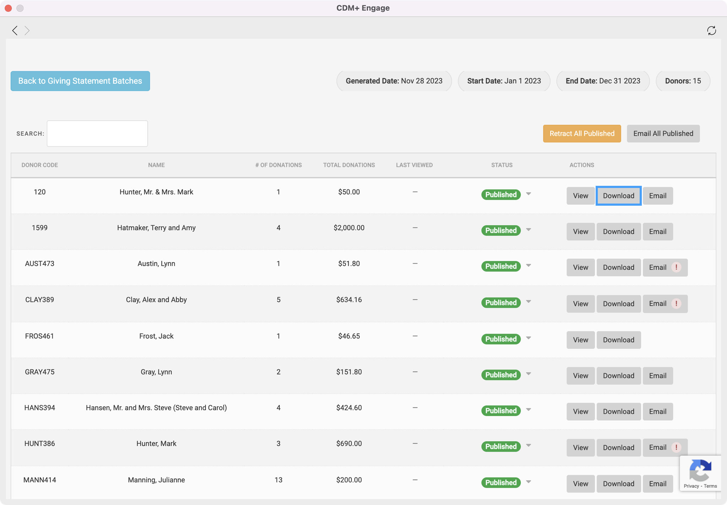Click the email warning icon for Austin, Lynn
The image size is (727, 505).
click(x=676, y=267)
